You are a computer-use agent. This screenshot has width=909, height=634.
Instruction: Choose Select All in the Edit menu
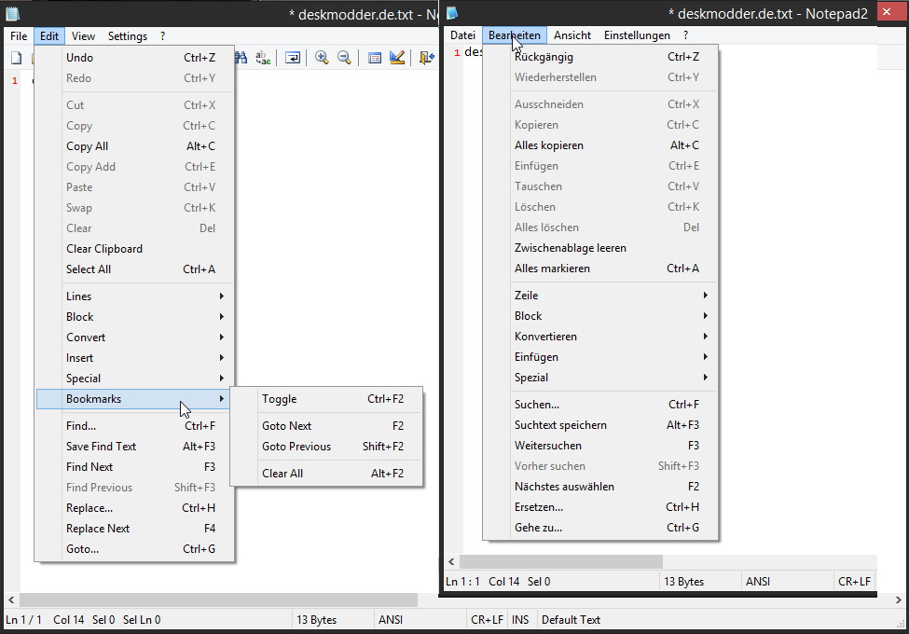click(x=135, y=269)
